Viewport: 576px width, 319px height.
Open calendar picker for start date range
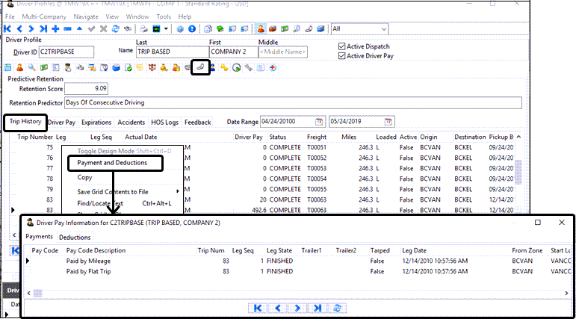coord(319,122)
